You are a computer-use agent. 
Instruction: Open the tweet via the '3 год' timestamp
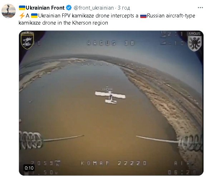pos(124,8)
